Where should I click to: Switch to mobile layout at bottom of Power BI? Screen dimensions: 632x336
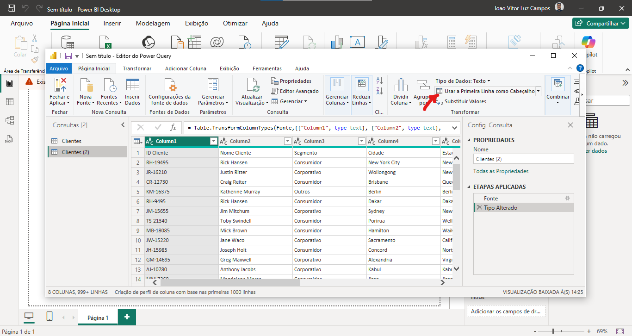coord(50,317)
